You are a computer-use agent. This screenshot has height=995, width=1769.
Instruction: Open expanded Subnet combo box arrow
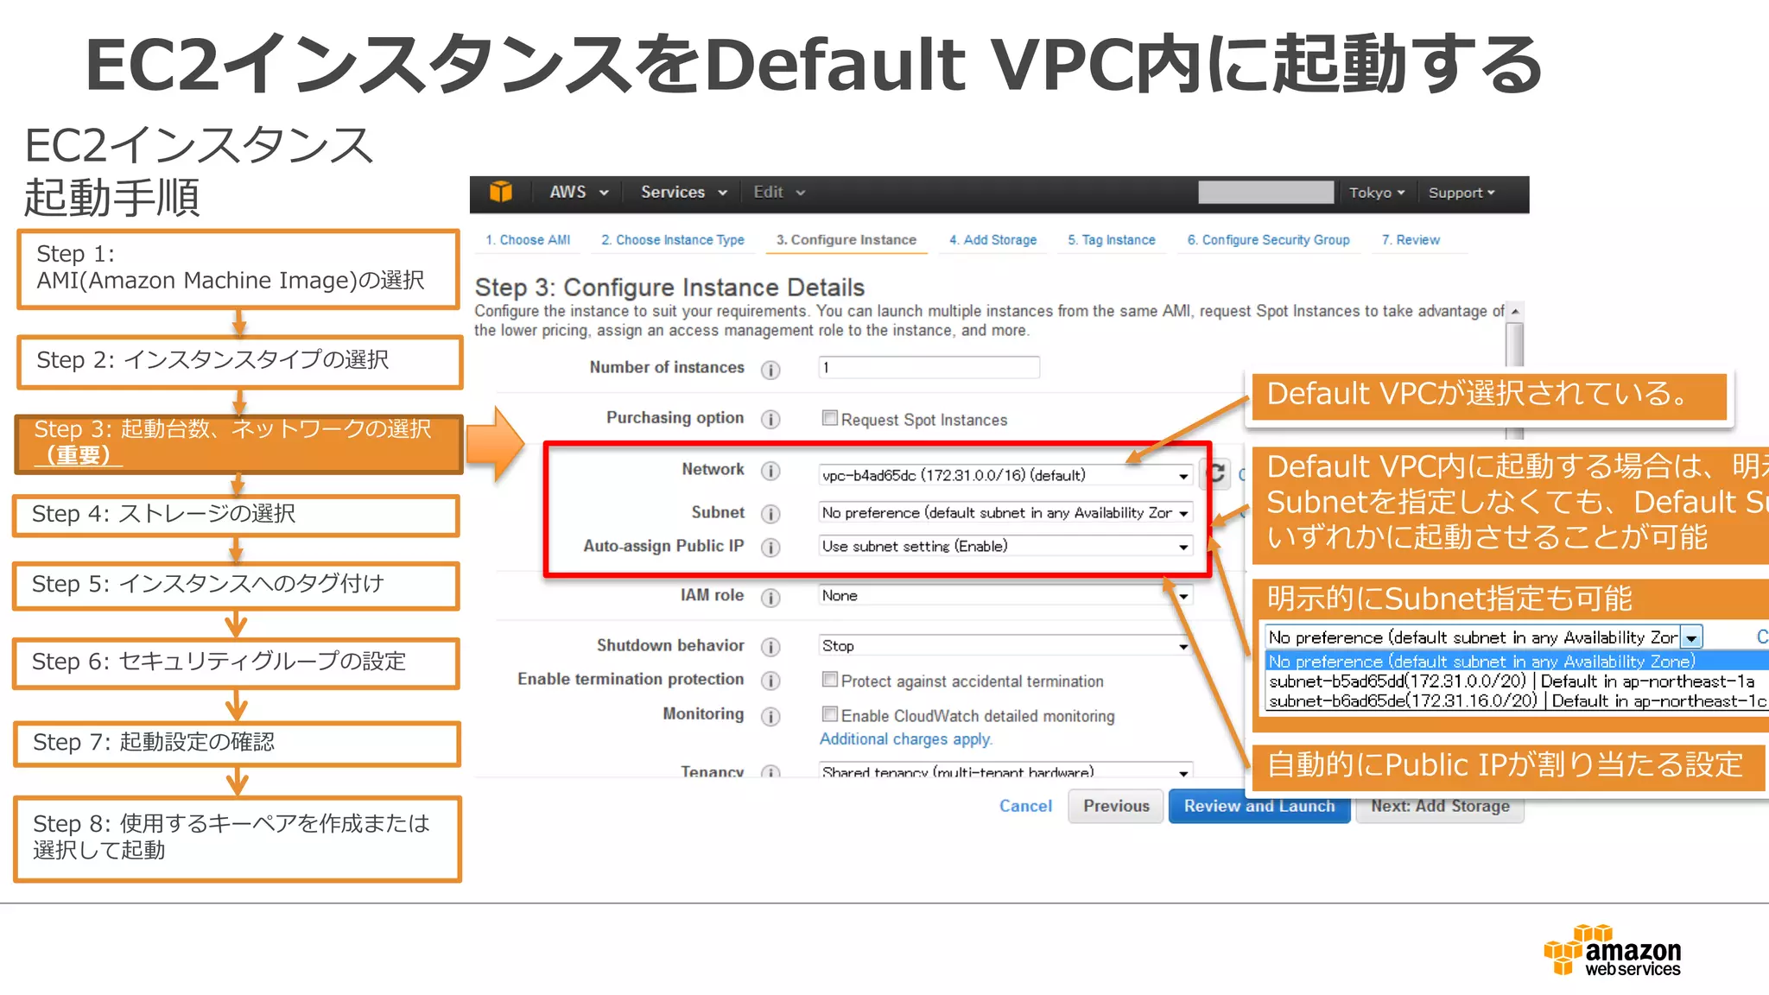coord(1691,638)
